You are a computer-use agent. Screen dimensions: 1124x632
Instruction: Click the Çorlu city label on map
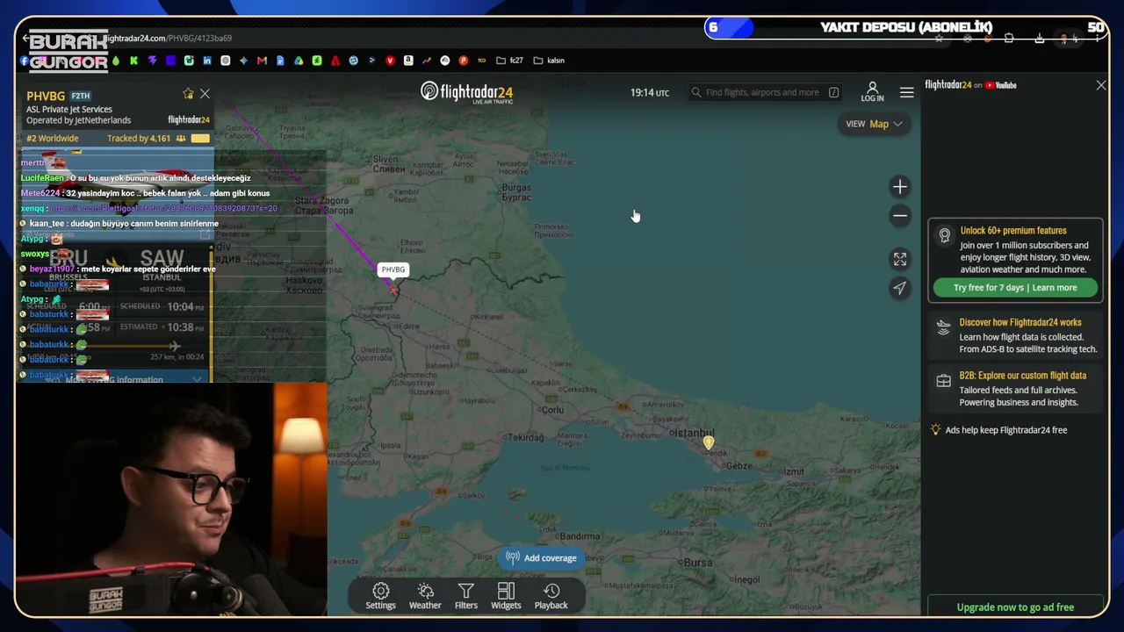(x=552, y=410)
